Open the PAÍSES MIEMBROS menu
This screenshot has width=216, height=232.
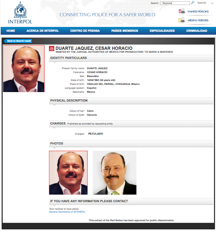[125, 31]
